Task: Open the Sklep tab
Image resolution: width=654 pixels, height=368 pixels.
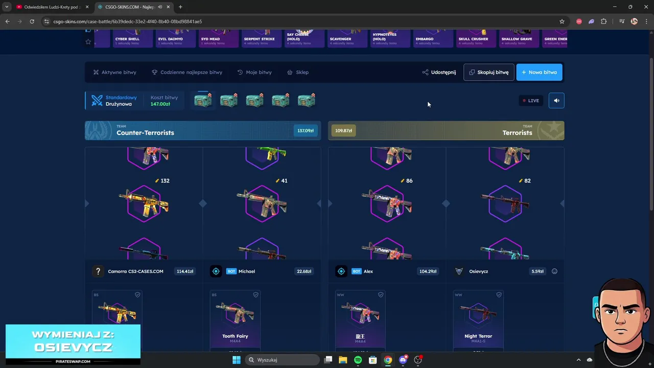Action: pos(298,72)
